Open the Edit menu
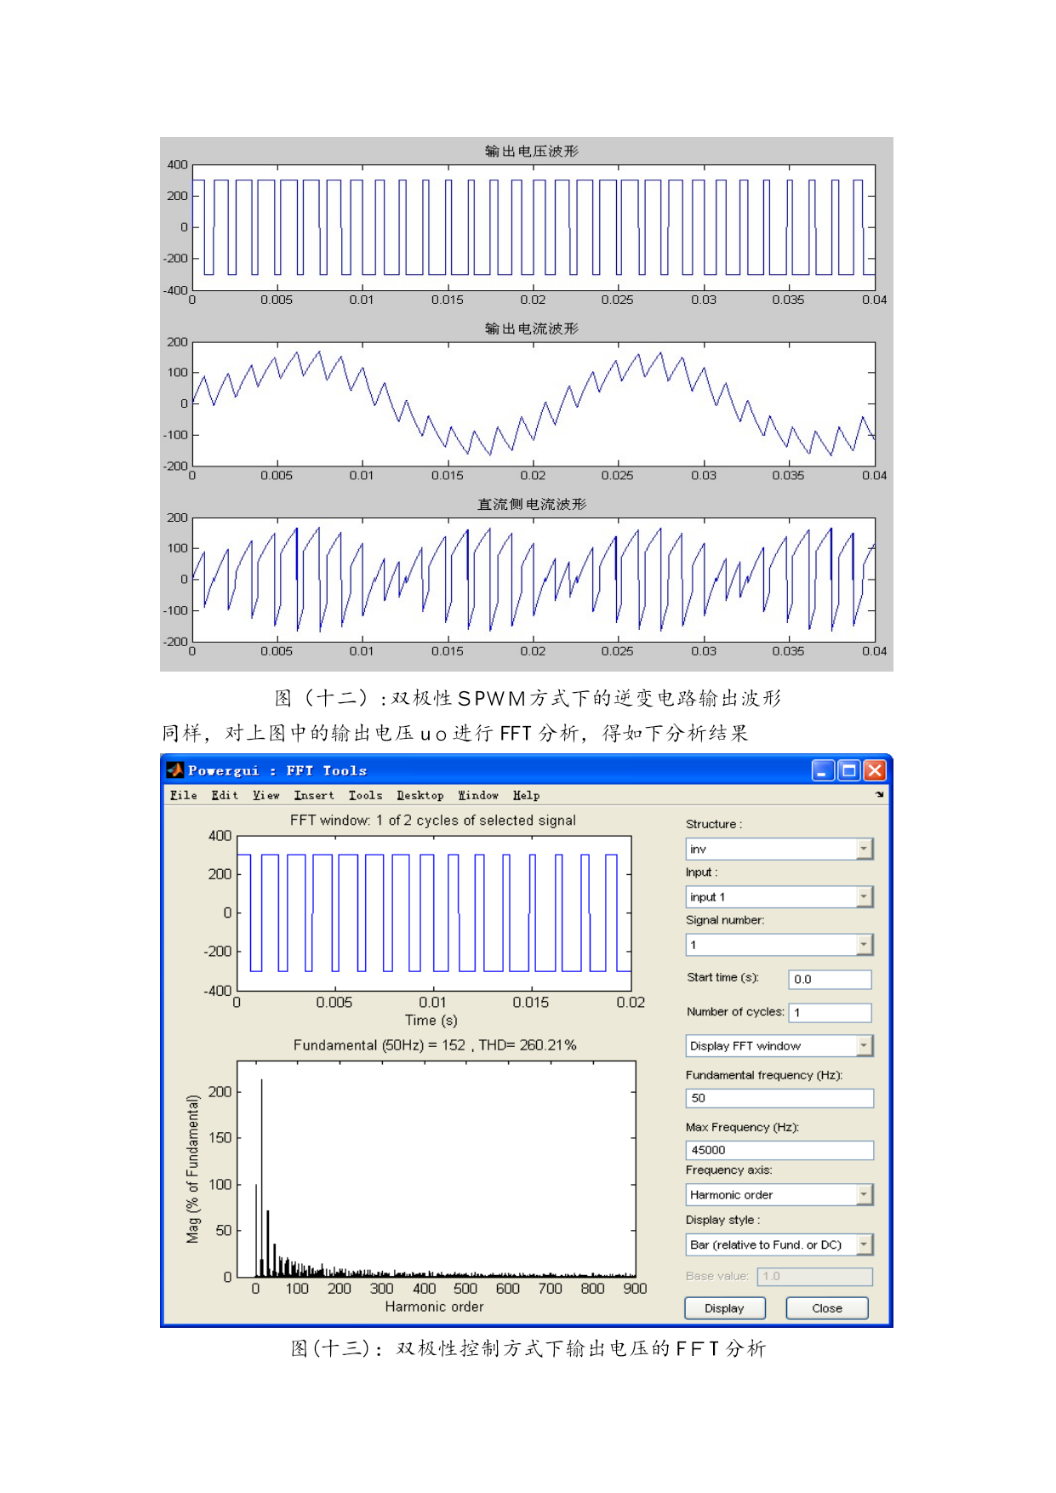The height and width of the screenshot is (1493, 1056). coord(225,795)
